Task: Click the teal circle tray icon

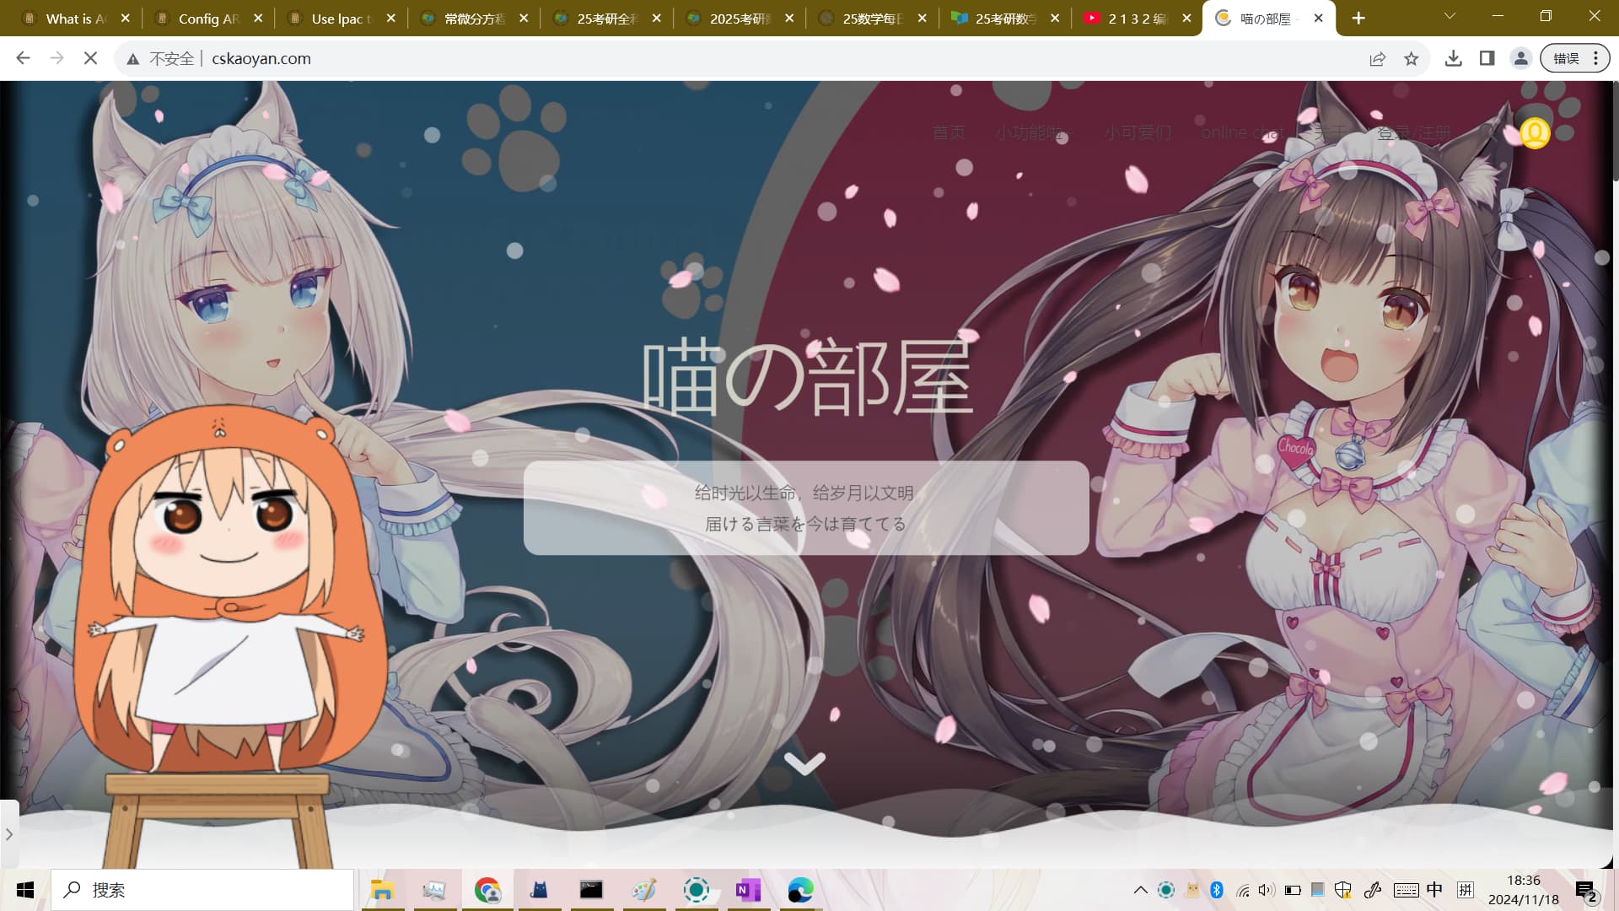Action: coord(1166,890)
